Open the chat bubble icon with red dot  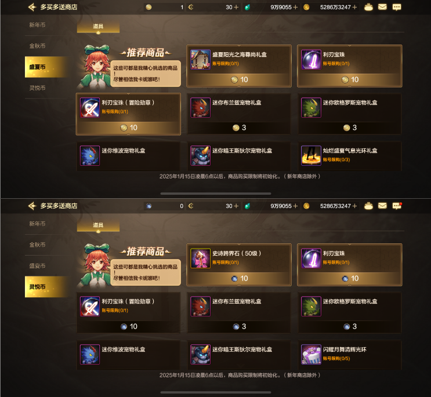397,206
